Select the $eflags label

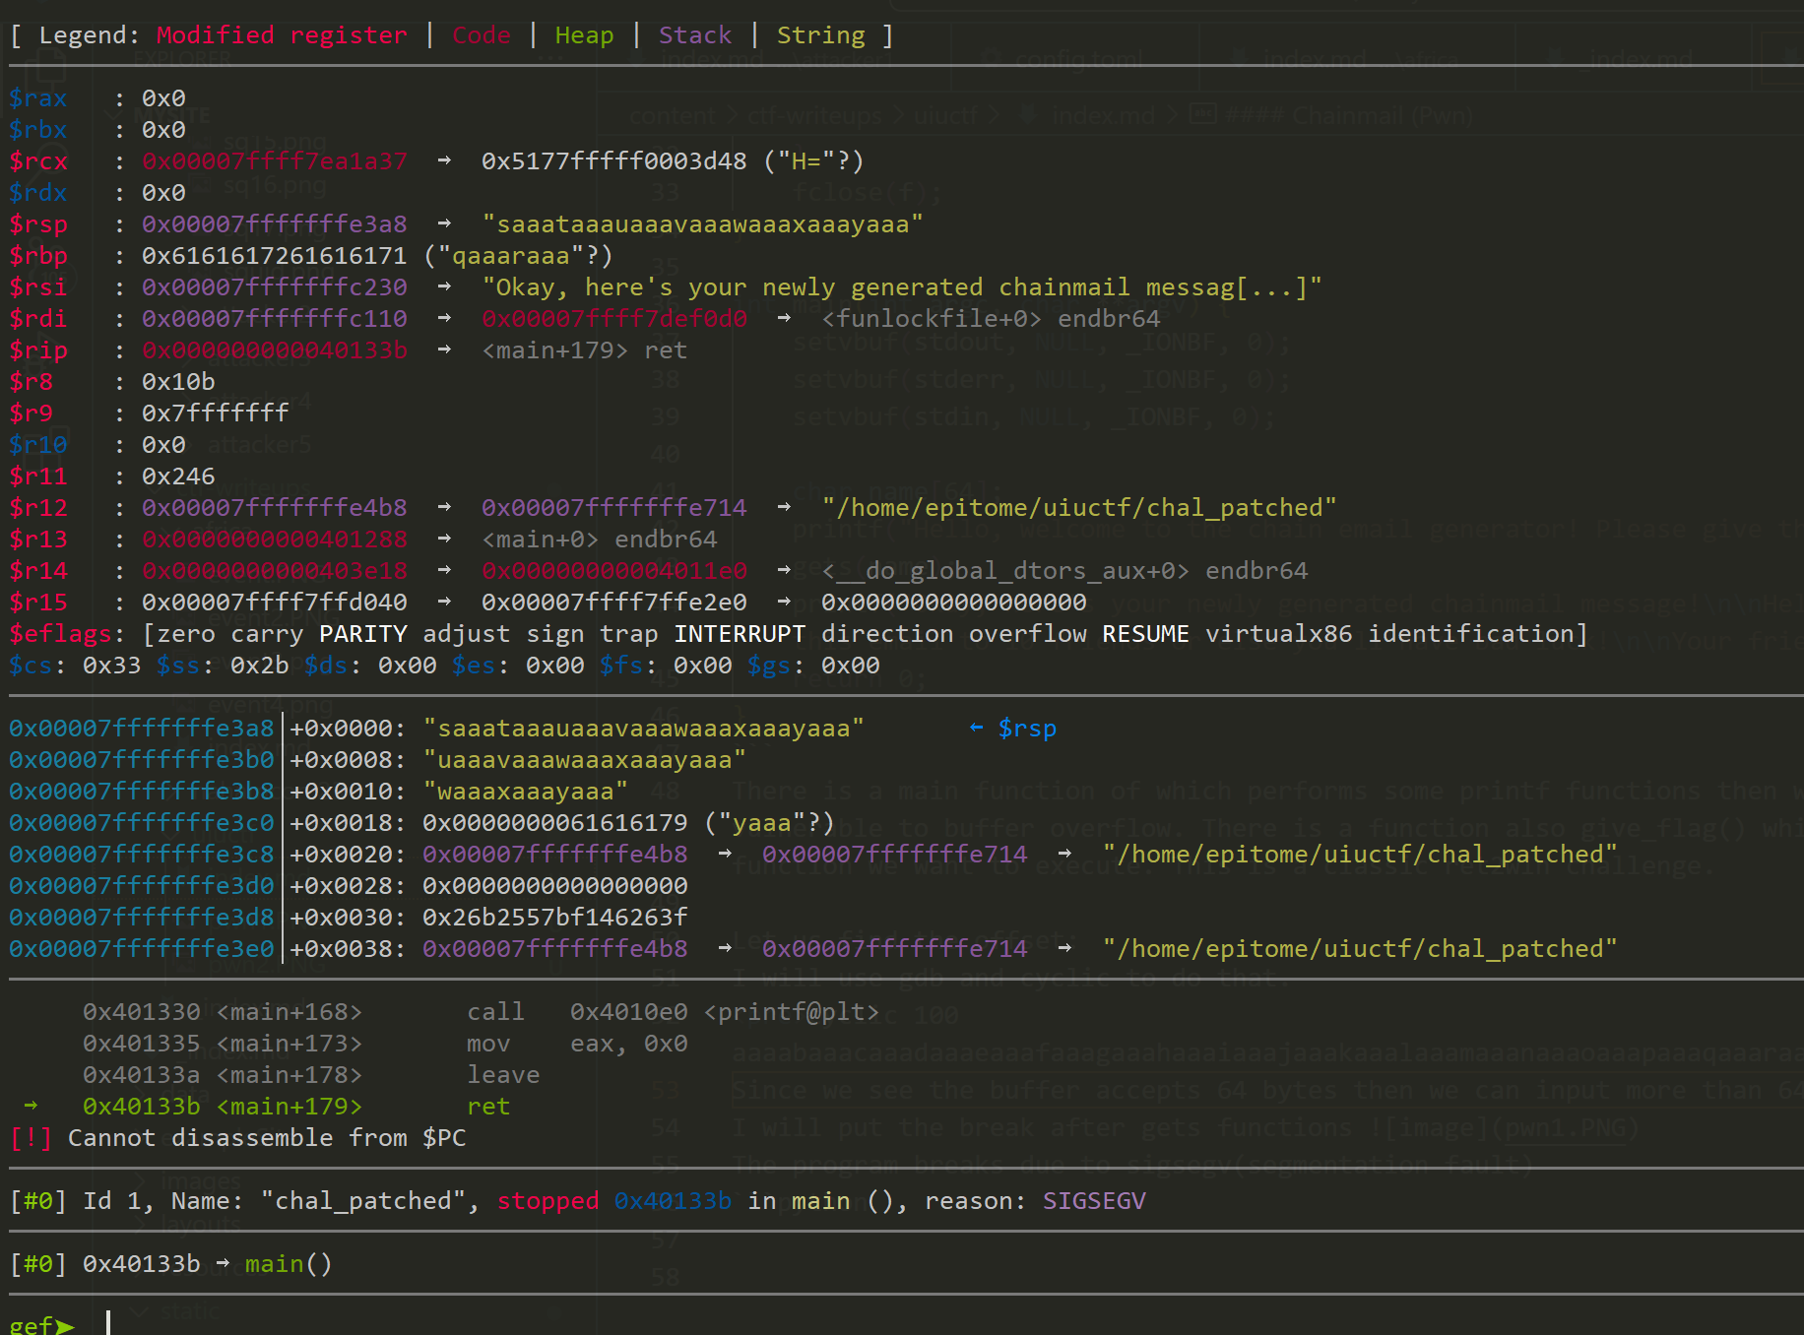[60, 634]
